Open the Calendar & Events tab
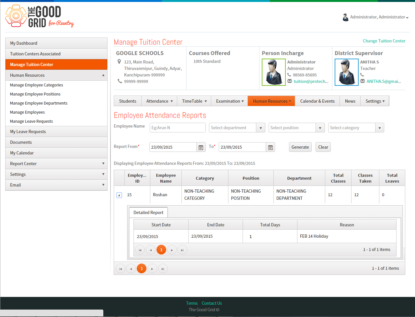 (x=317, y=101)
